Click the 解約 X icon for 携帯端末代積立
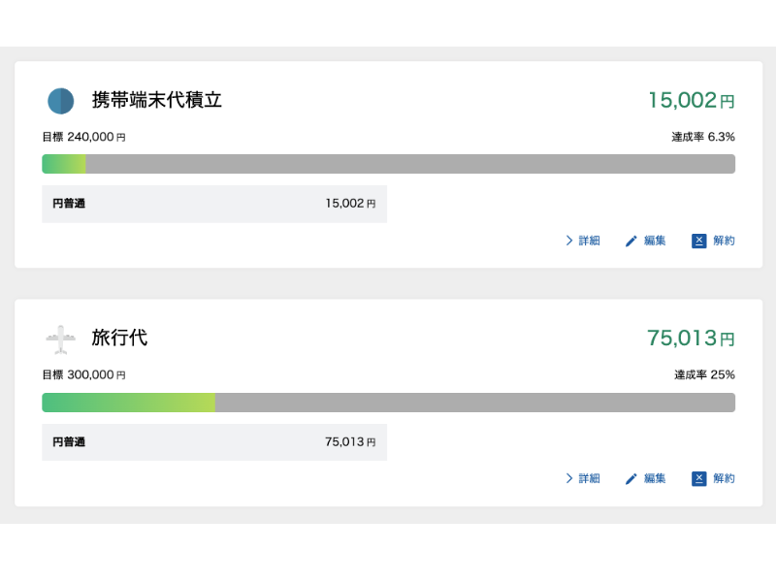The width and height of the screenshot is (776, 582). tap(698, 241)
